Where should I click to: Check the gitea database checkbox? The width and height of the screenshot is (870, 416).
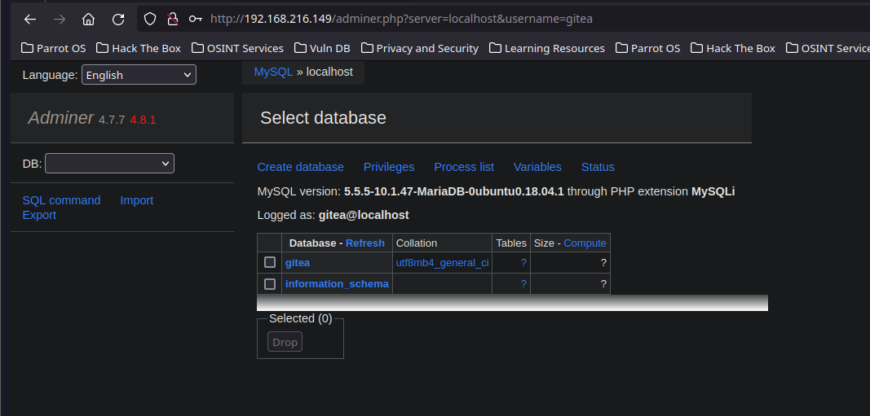tap(270, 262)
